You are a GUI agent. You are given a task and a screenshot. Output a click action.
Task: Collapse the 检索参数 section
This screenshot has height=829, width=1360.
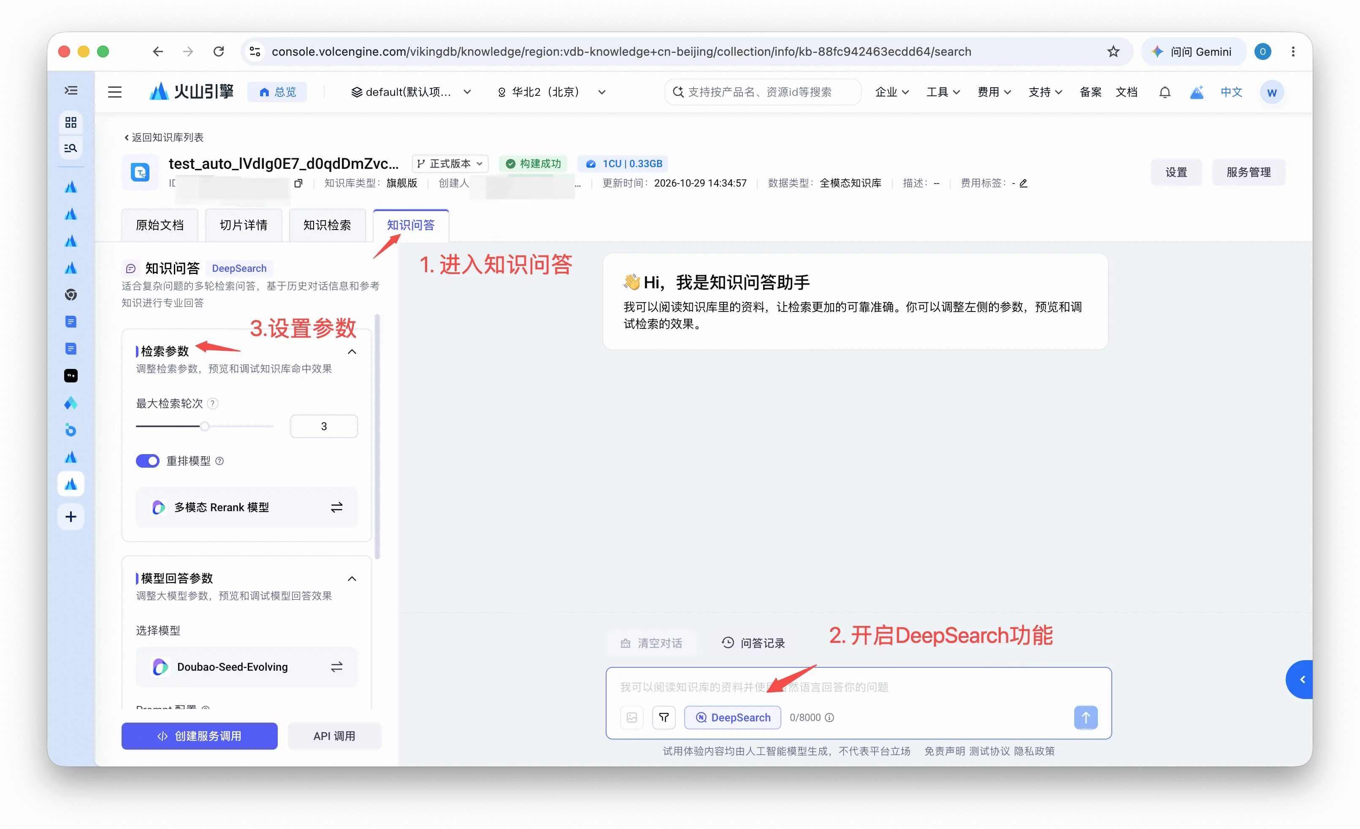[352, 352]
